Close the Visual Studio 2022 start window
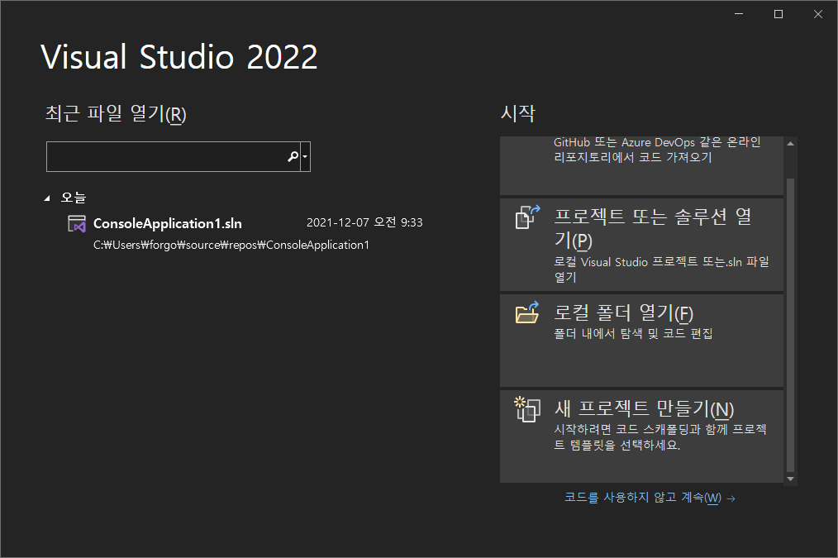This screenshot has height=558, width=838. pos(817,14)
